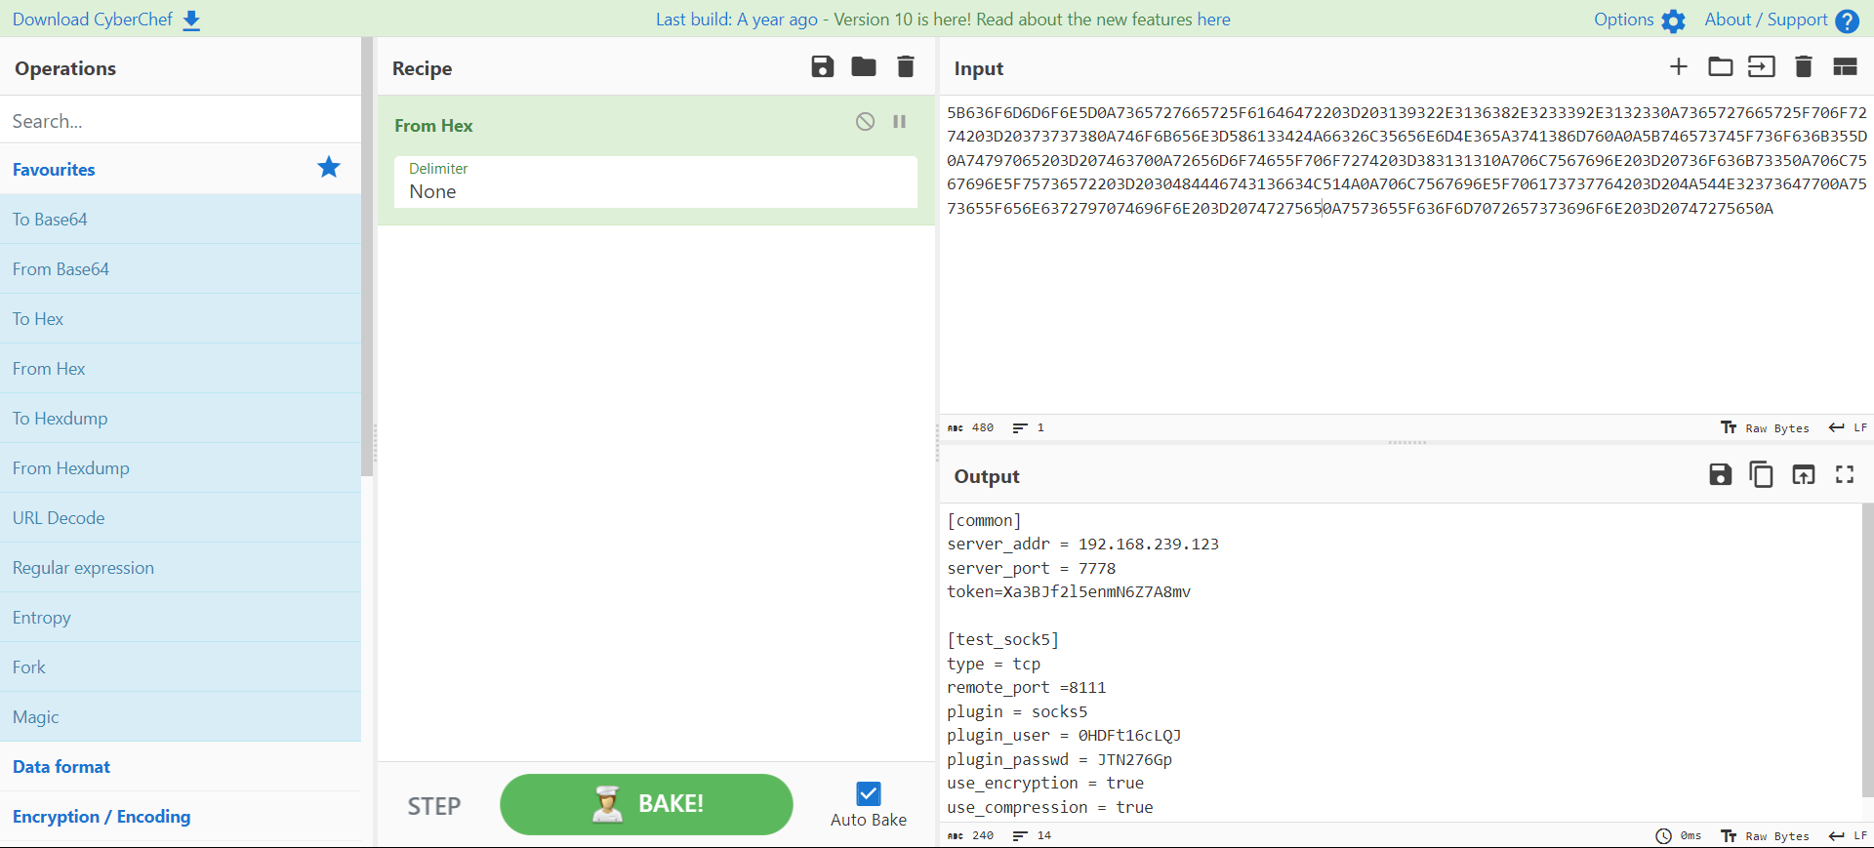Open About / Support help icon
This screenshot has width=1874, height=848.
[x=1847, y=20]
